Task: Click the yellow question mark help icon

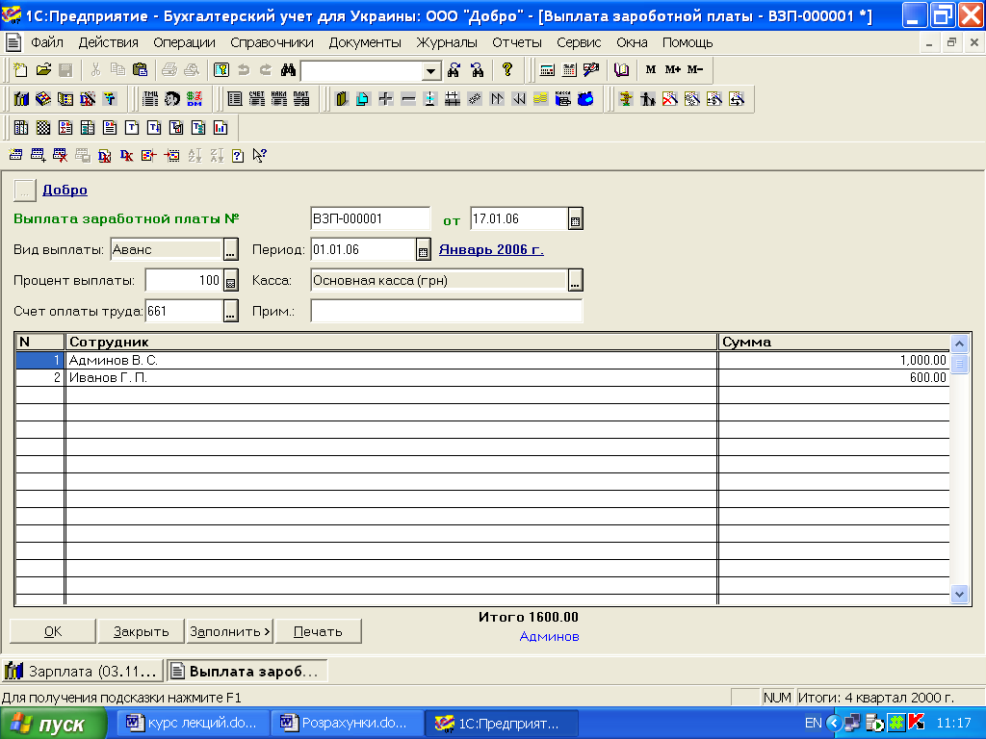Action: click(506, 70)
